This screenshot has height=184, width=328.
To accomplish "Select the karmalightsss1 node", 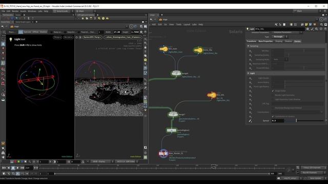I will (x=172, y=130).
